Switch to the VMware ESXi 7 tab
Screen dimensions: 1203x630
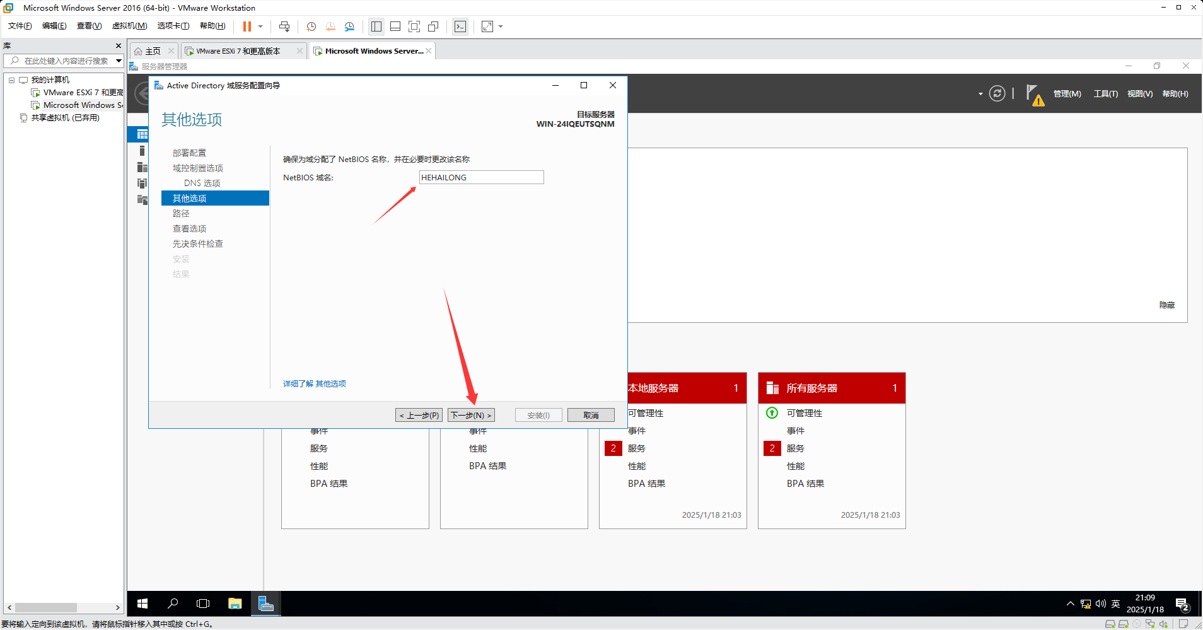tap(238, 51)
